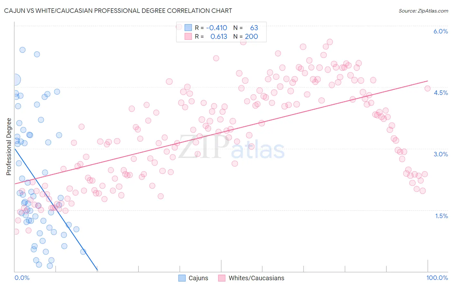Click the blue Cajuns legend swatch at bottom
Screen dimensions: 452x287
tap(182, 278)
